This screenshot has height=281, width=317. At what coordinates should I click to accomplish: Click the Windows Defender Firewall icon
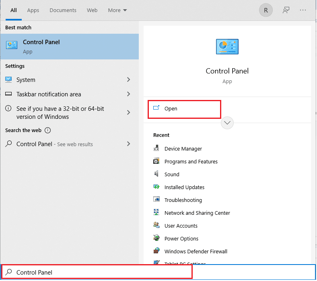click(x=156, y=251)
